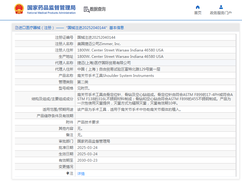Open the 详情 details link
Viewport: 242px width, 181px height.
tap(81, 174)
